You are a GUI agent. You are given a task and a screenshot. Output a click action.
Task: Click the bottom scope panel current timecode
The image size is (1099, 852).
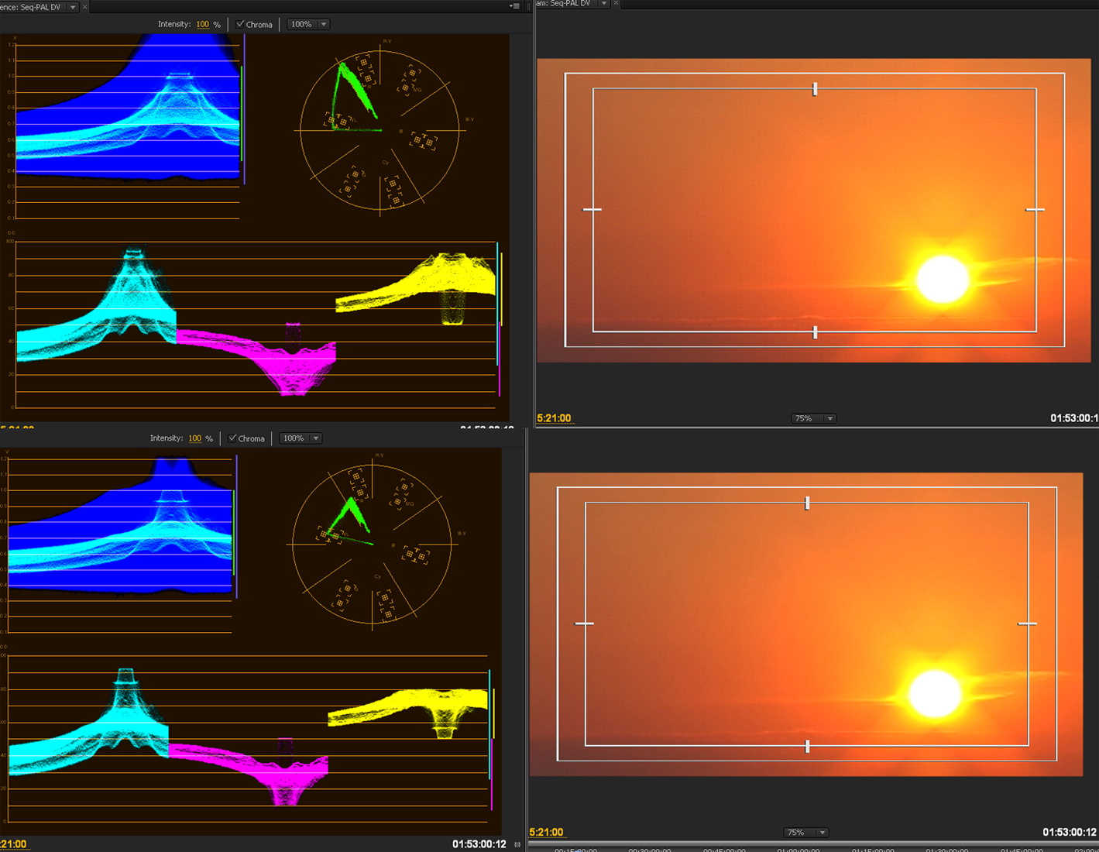(x=13, y=844)
